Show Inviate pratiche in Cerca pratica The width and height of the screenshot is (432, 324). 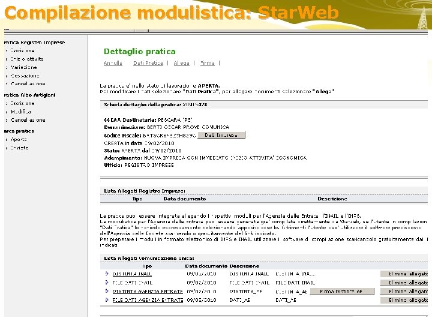[x=20, y=148]
